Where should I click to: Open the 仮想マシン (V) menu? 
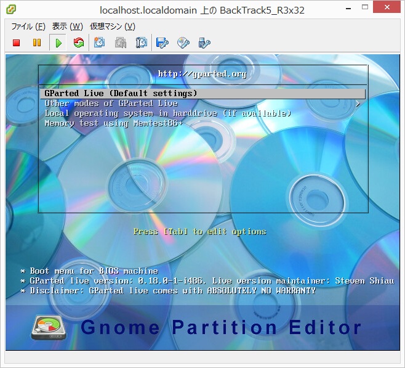(x=113, y=27)
